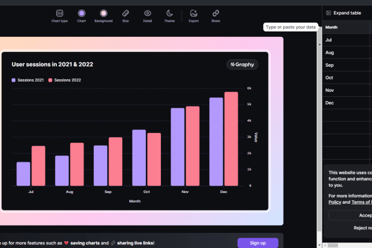
Task: Open the Chart type tool
Action: pos(59,13)
